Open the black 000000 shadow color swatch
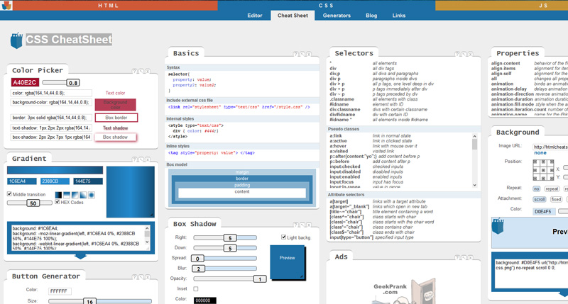The image size is (568, 304). click(x=205, y=300)
